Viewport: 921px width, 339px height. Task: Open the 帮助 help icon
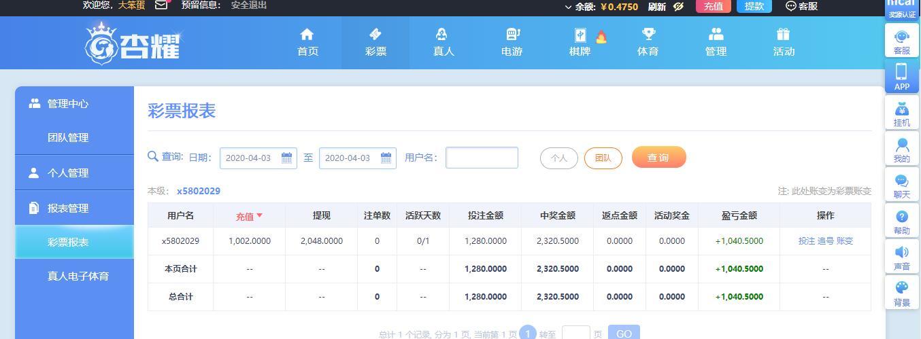click(x=902, y=221)
